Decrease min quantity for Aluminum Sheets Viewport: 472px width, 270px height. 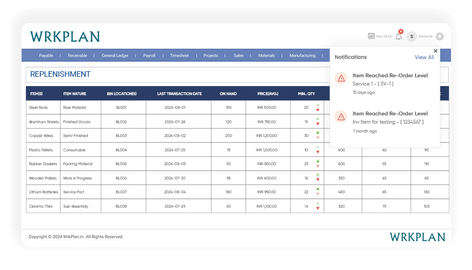[x=318, y=124]
